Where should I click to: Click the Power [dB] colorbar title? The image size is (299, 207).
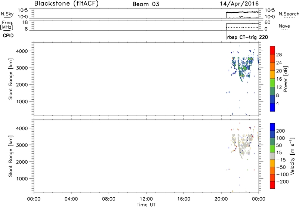[285, 79]
